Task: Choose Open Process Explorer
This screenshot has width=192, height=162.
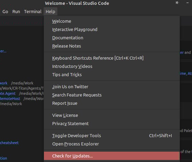Action: click(112, 144)
